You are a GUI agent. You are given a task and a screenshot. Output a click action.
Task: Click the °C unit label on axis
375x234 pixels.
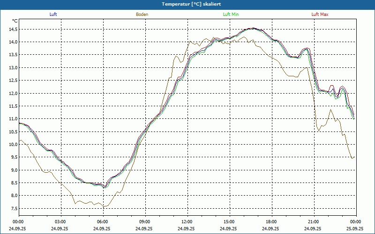coord(15,21)
